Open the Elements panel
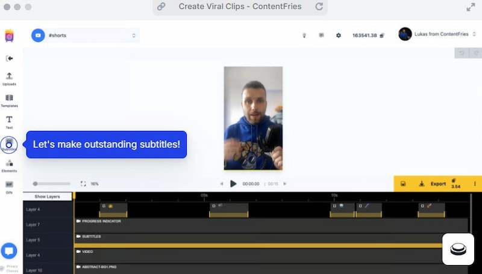Screen dimensions: 482x274 pos(9,166)
